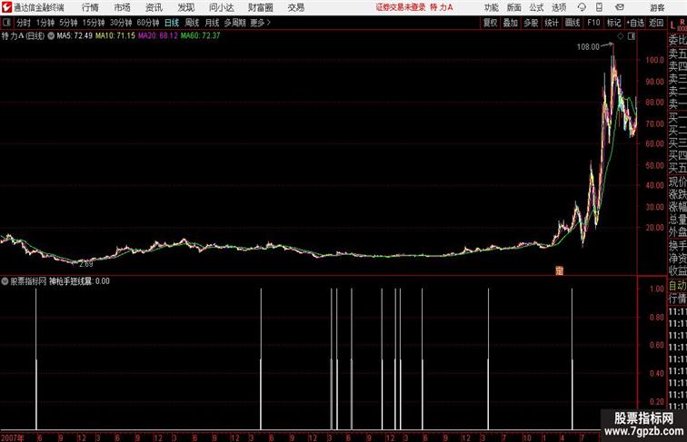
Task: Switch to 15分钟 chart period
Action: (94, 23)
